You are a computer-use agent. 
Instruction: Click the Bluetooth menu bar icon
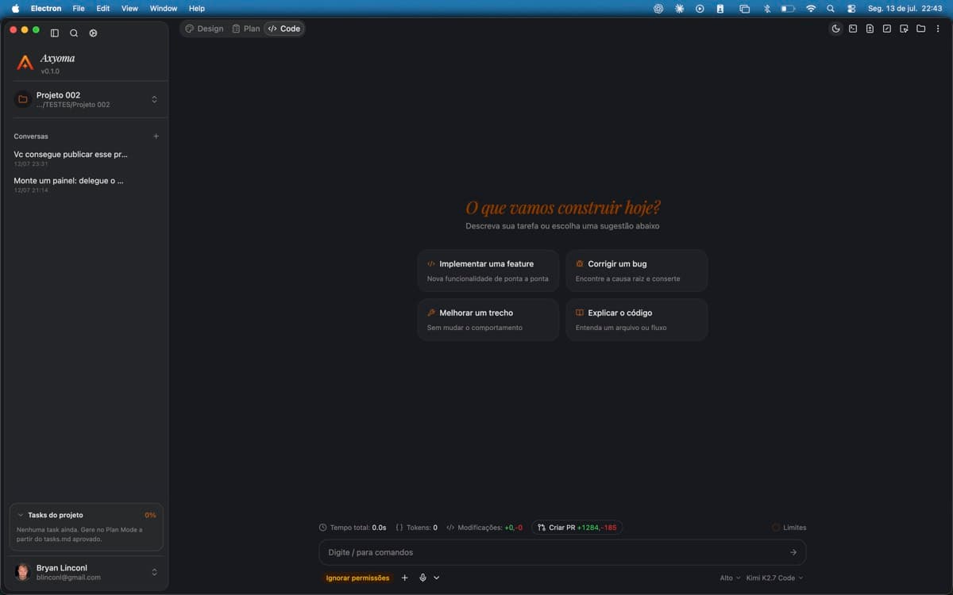[x=767, y=8]
